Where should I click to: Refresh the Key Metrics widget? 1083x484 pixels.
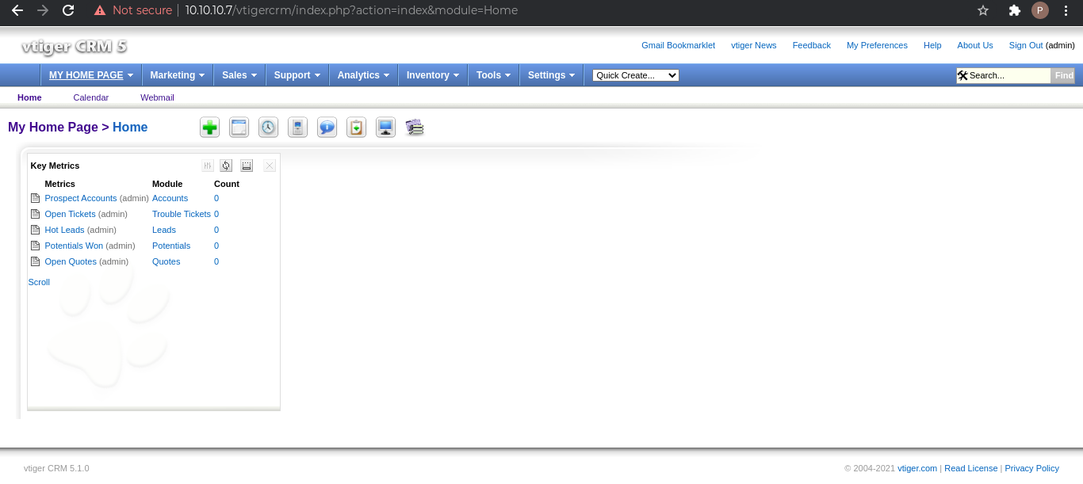[x=226, y=166]
